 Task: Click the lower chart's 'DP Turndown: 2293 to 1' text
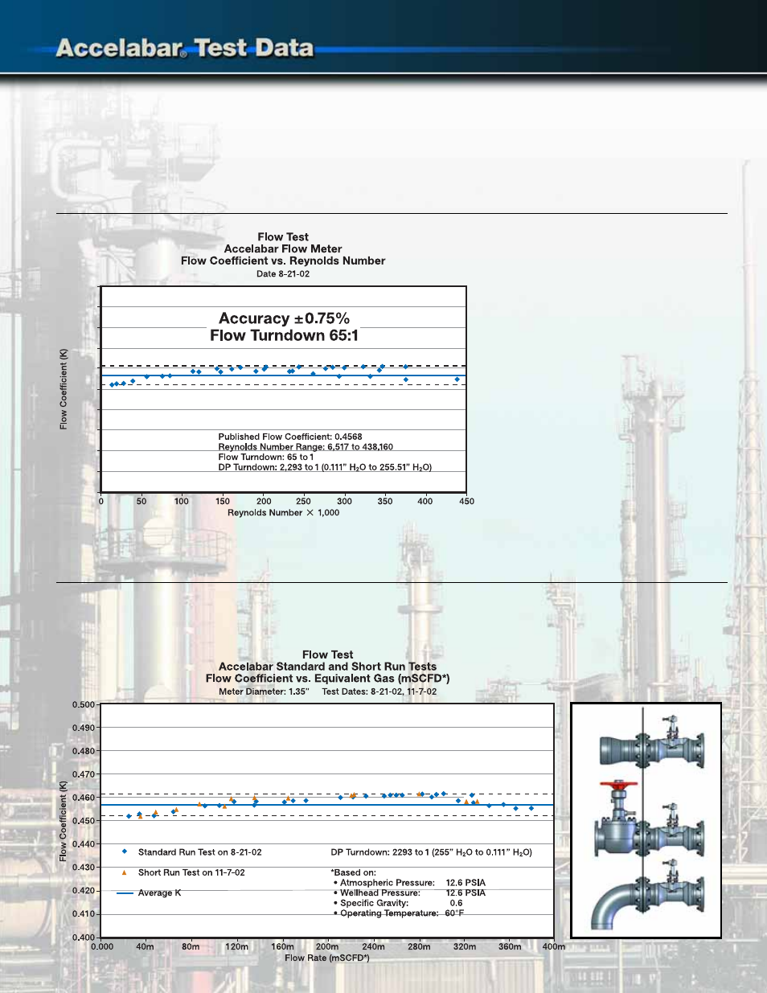pos(432,852)
